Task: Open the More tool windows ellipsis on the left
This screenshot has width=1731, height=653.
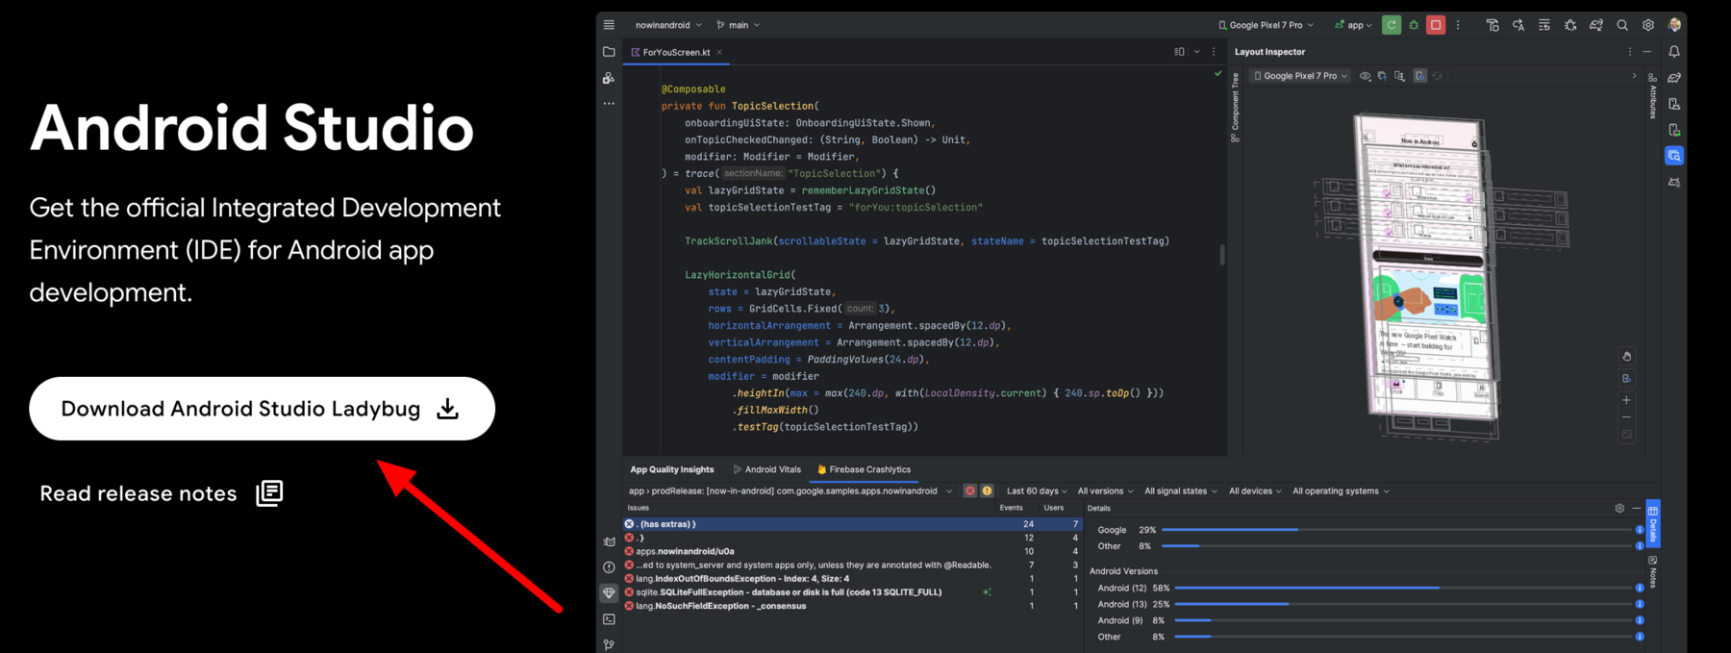Action: [x=609, y=103]
